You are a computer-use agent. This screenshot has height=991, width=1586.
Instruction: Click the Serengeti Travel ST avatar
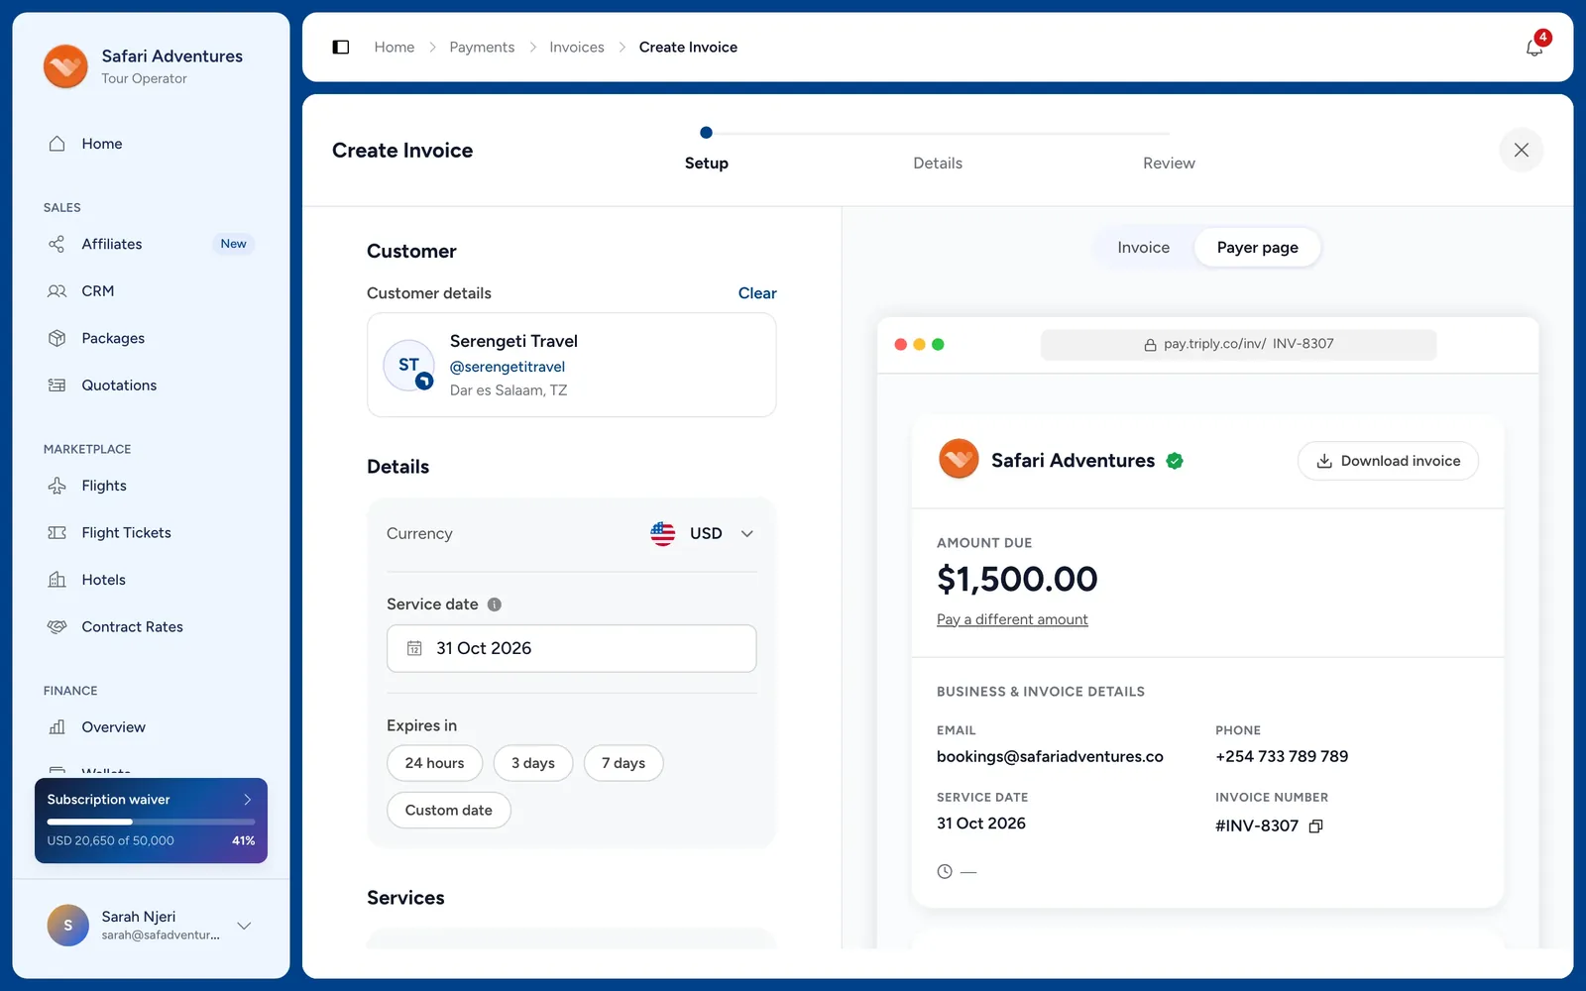409,365
